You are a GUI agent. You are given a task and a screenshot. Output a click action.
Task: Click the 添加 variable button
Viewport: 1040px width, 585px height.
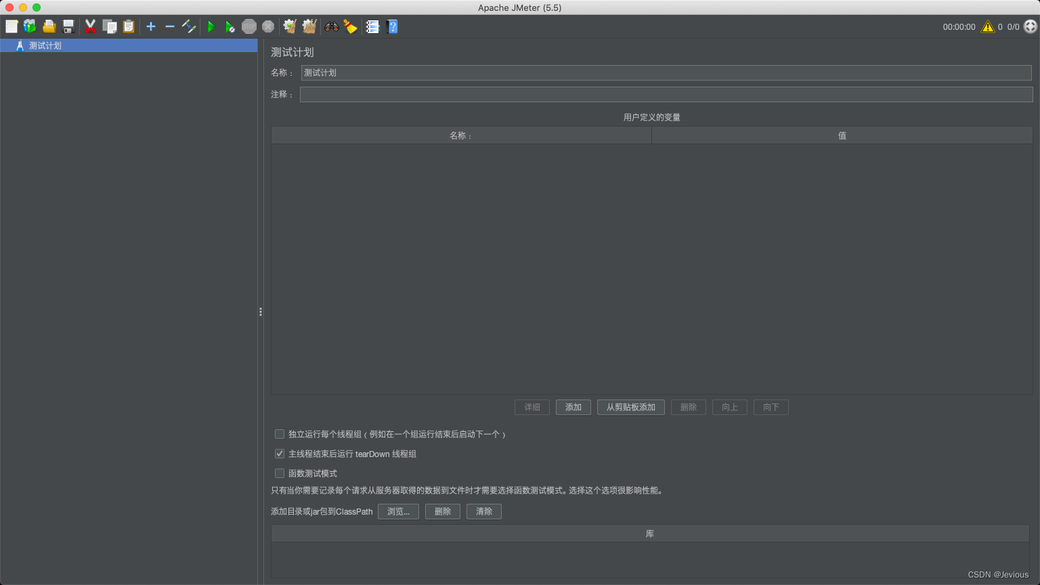(x=573, y=407)
